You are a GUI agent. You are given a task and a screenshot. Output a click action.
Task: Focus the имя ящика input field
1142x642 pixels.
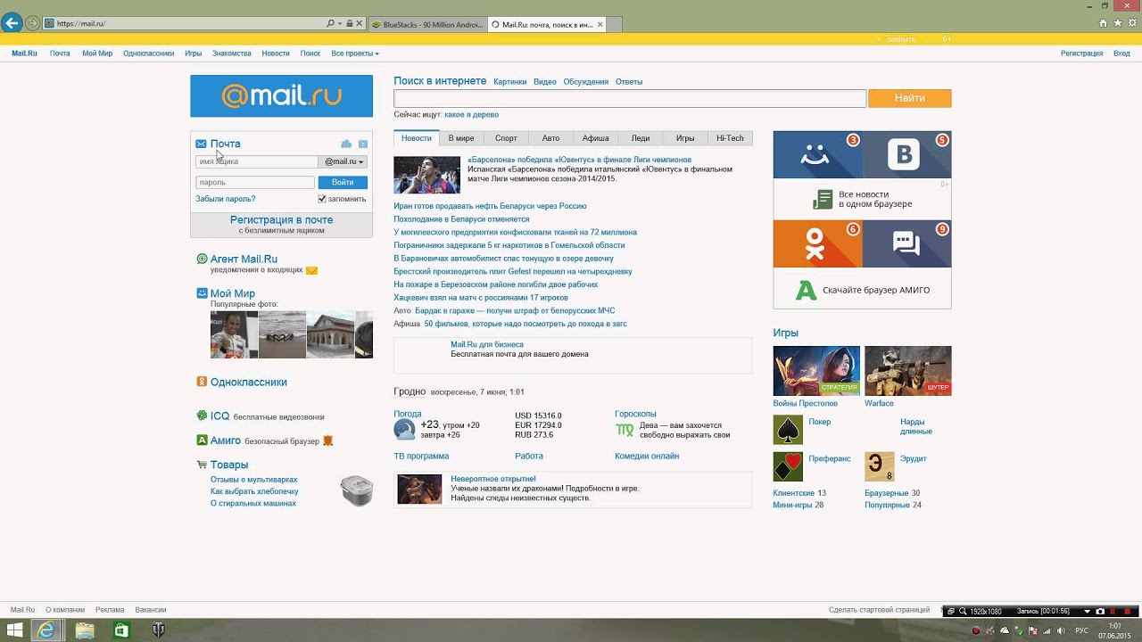[x=257, y=161]
